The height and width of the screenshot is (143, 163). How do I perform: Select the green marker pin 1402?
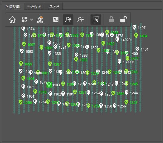[x=103, y=43]
